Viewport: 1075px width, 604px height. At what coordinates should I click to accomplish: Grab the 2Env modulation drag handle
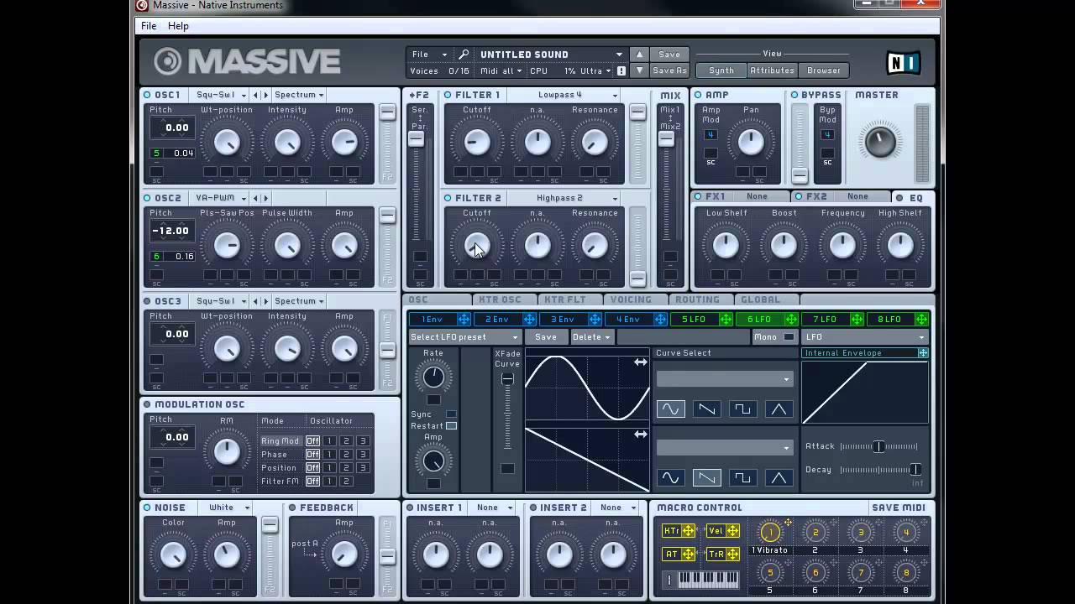coord(529,320)
